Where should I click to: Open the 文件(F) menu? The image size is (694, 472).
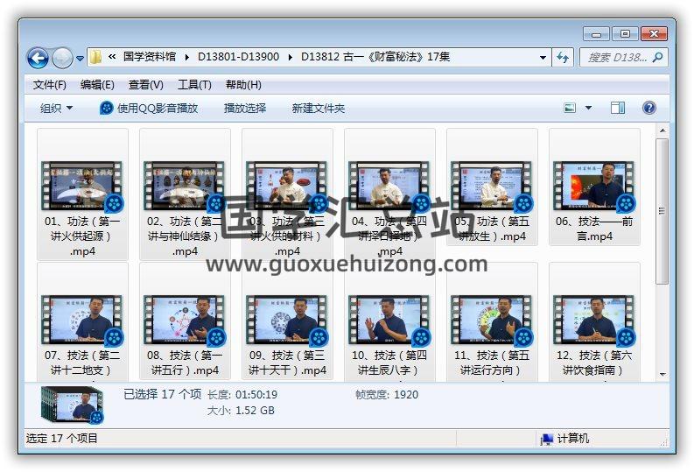pos(50,85)
